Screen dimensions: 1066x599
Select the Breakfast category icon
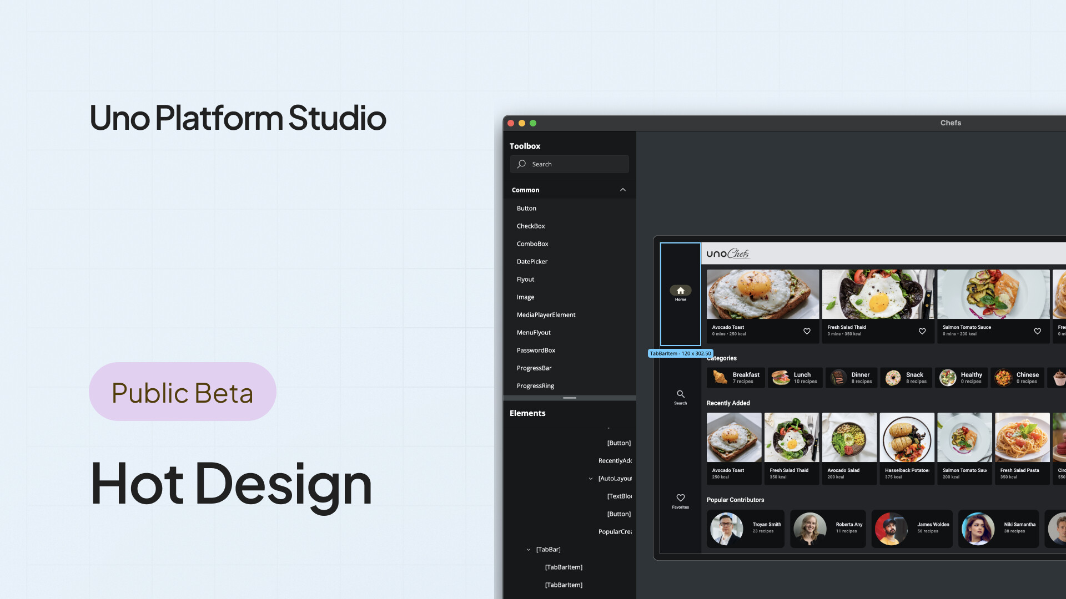[x=720, y=377]
